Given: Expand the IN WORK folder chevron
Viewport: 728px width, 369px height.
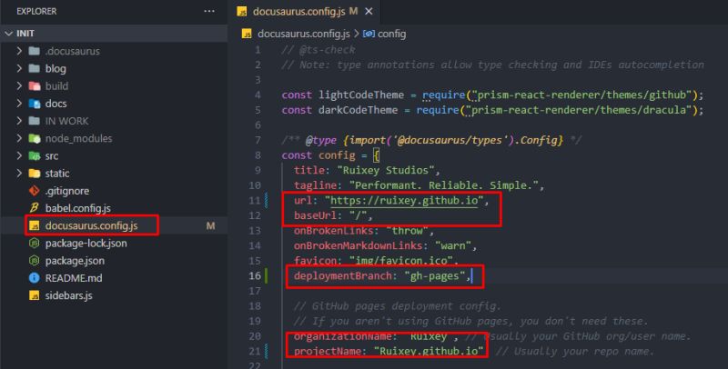Looking at the screenshot, I should point(19,121).
